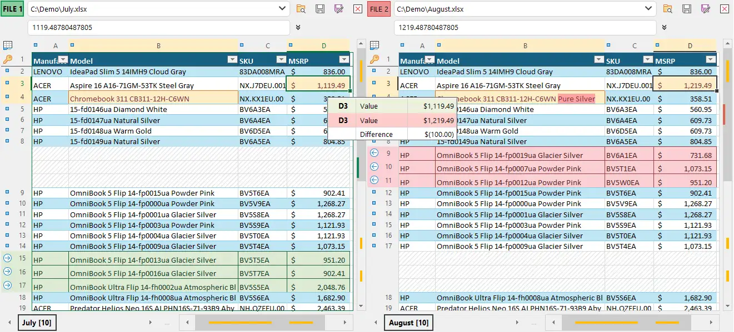Click the FILE 1 green label button
This screenshot has height=332, width=734.
[x=12, y=9]
